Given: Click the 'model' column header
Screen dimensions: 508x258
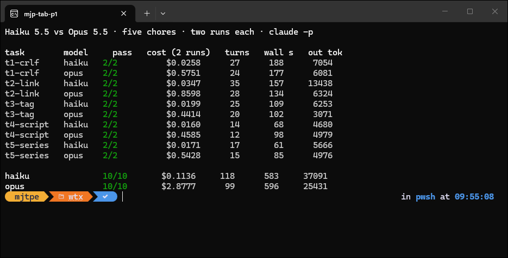Looking at the screenshot, I should click(76, 53).
